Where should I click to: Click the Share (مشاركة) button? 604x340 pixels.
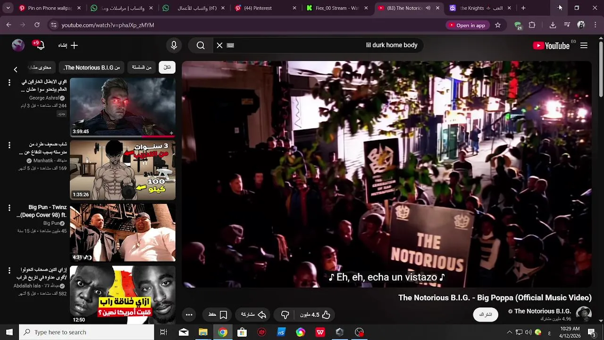coord(254,314)
